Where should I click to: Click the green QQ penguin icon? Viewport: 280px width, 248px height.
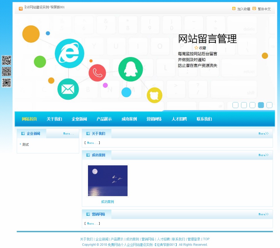130,69
